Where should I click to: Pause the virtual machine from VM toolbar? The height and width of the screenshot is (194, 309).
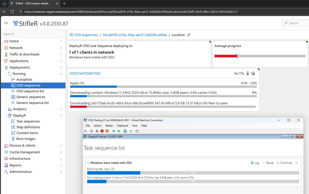click(x=114, y=131)
